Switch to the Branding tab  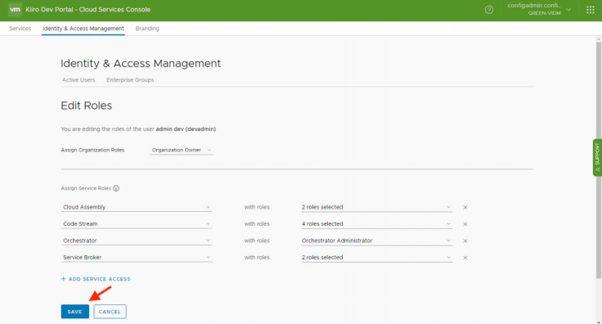(x=147, y=29)
